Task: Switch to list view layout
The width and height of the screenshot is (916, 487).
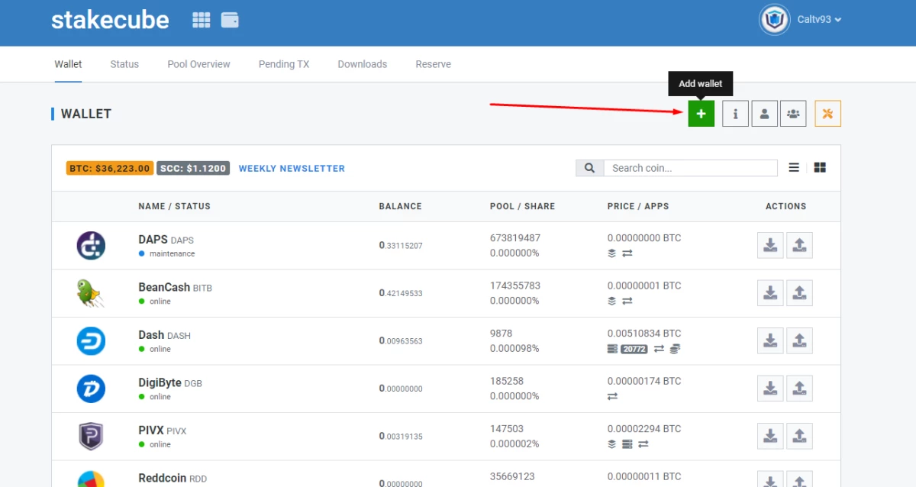Action: [x=794, y=168]
